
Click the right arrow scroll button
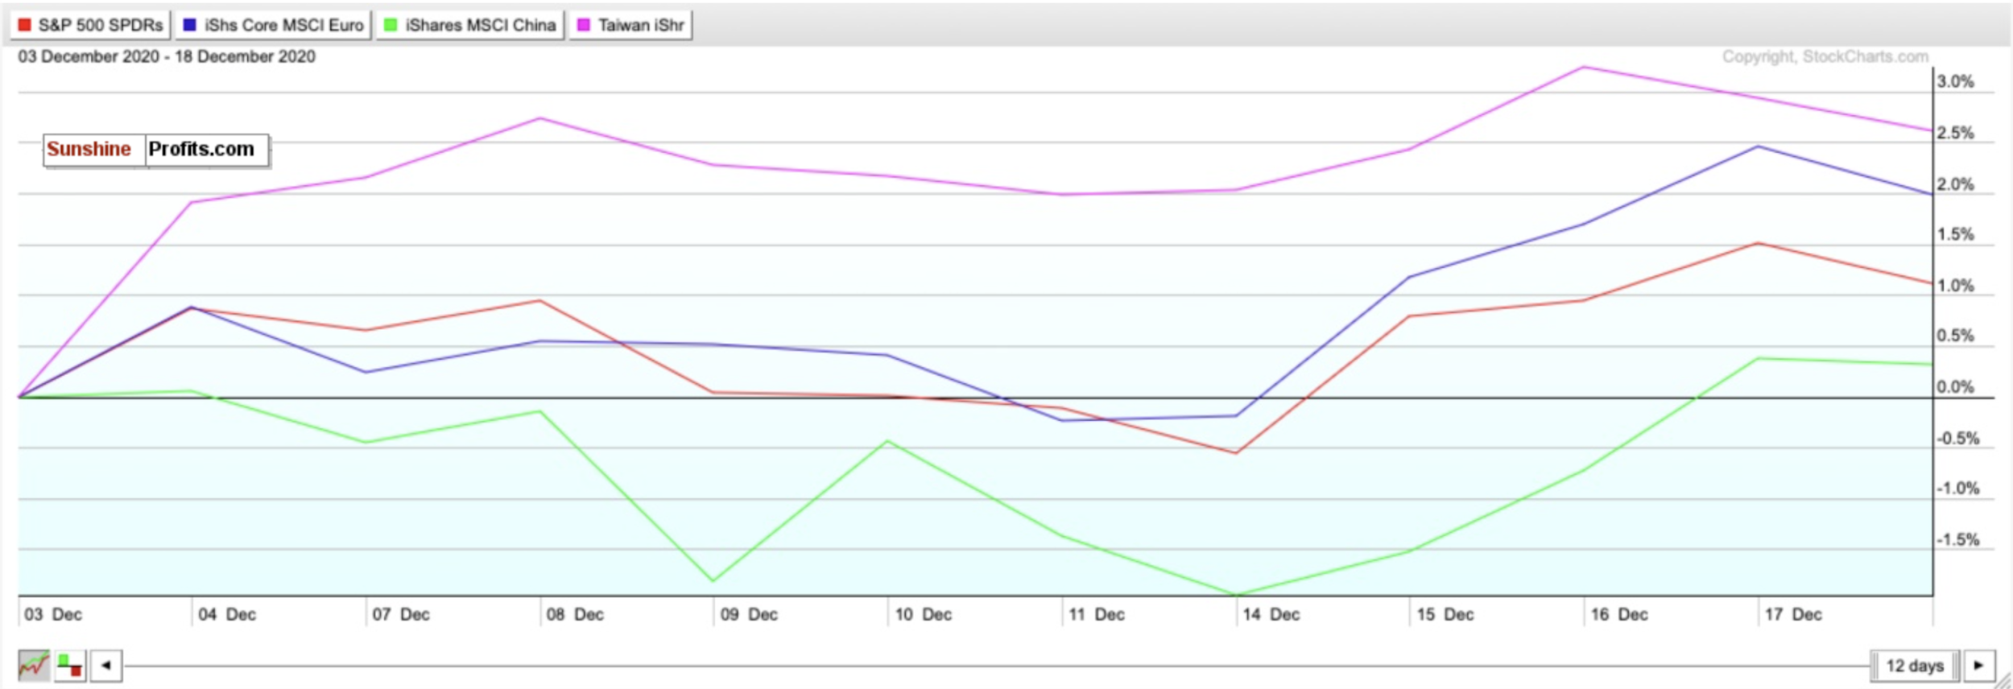pos(1979,666)
